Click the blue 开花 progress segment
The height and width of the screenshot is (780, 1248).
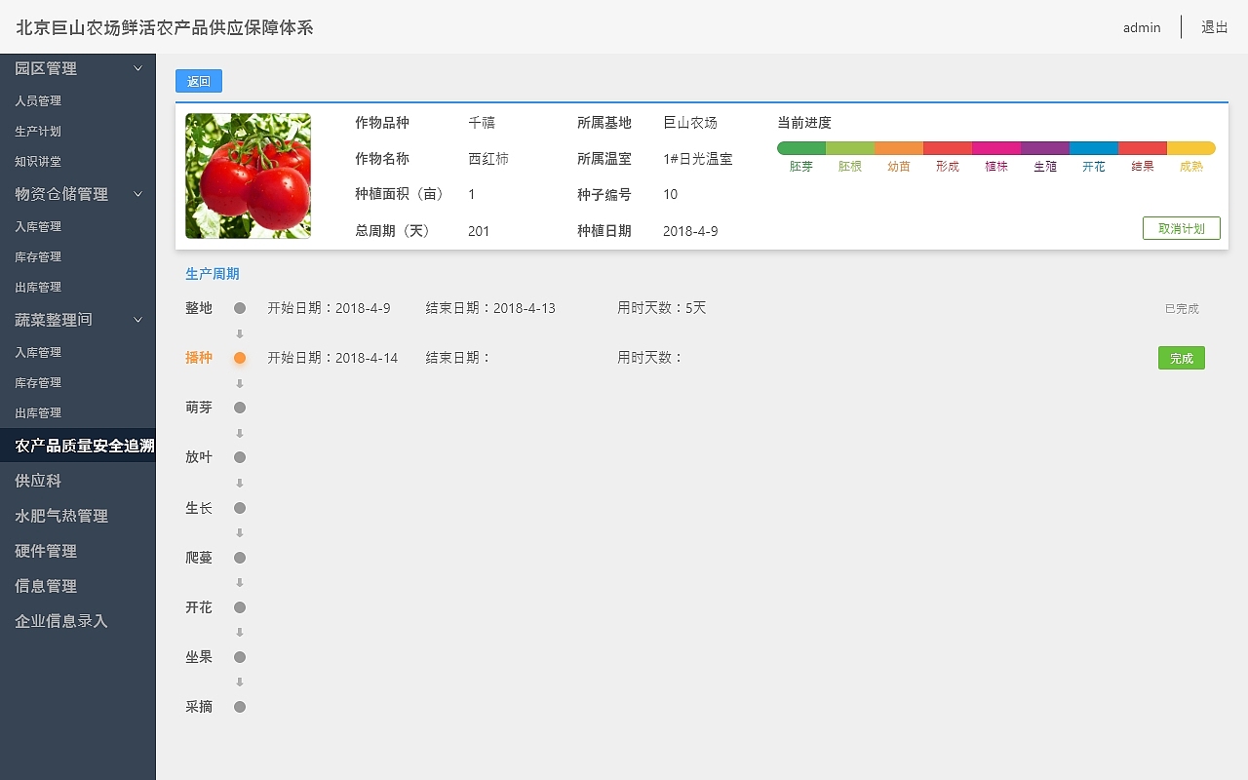(x=1094, y=148)
